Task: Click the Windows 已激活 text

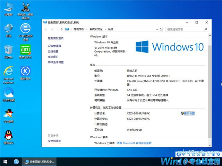Action: click(x=104, y=143)
